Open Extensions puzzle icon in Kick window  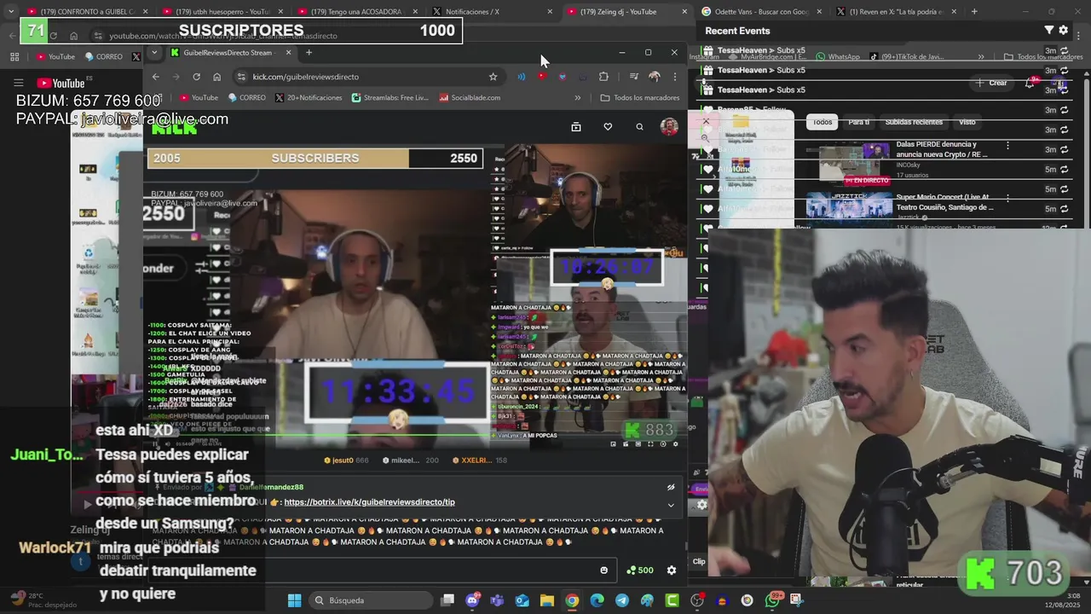click(603, 77)
